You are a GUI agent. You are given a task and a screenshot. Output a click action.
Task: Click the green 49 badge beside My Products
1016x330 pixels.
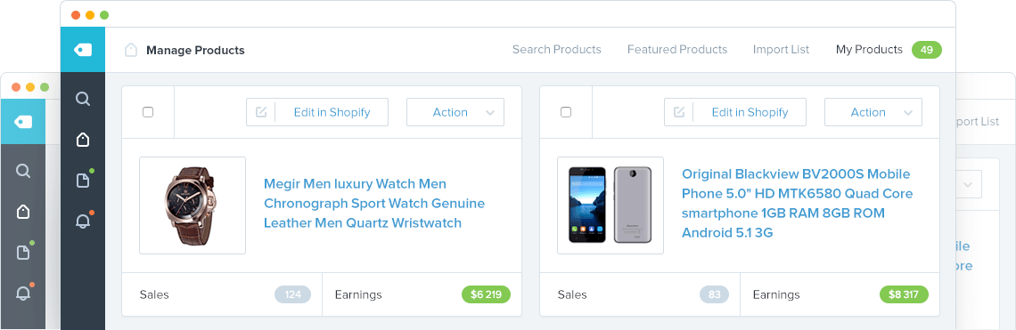tap(927, 49)
